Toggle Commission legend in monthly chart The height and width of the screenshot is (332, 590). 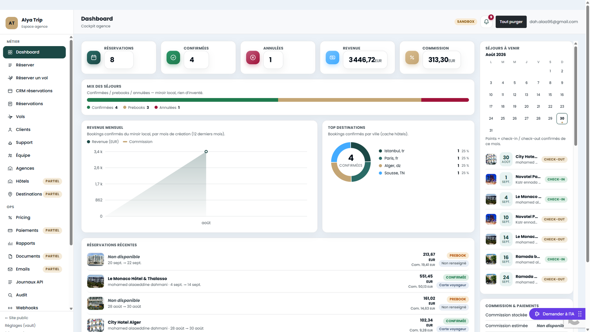point(138,142)
